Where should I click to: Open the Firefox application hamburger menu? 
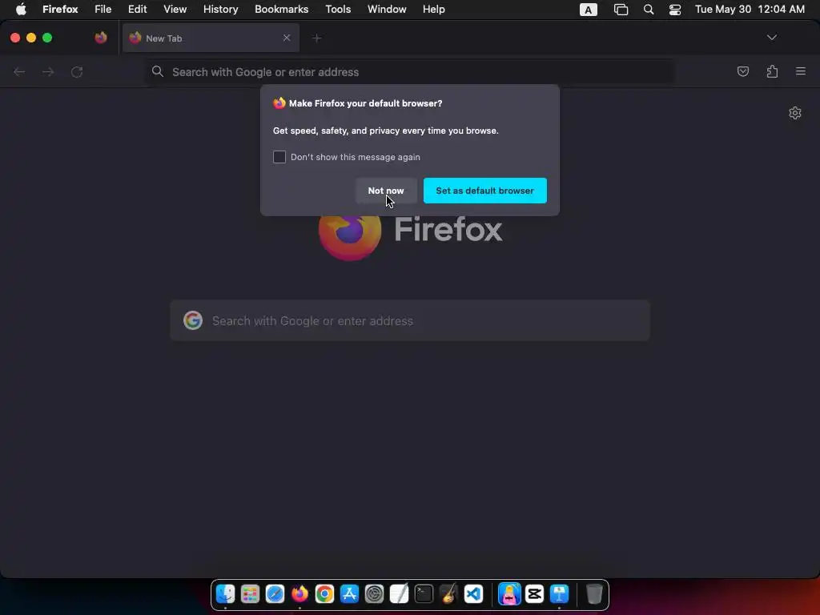tap(801, 71)
